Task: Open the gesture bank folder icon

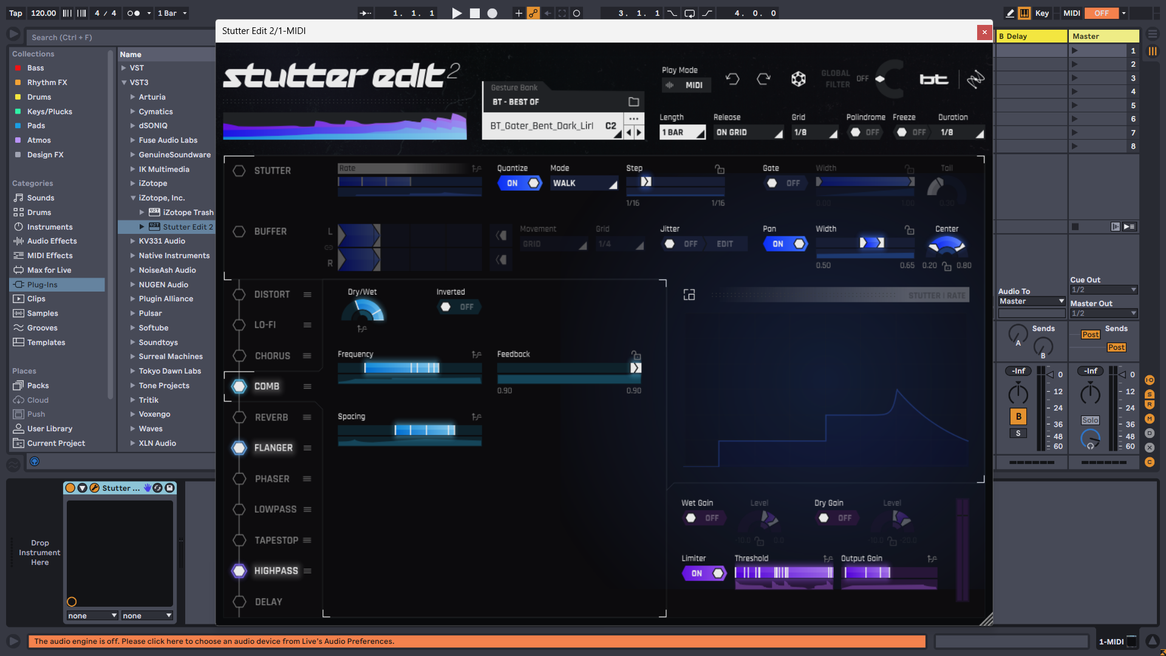Action: pos(633,101)
